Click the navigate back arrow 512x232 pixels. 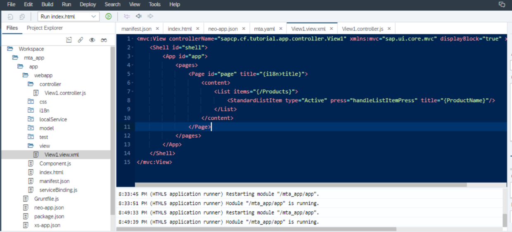139,17
